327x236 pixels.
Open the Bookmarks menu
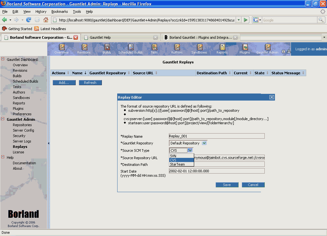59,12
